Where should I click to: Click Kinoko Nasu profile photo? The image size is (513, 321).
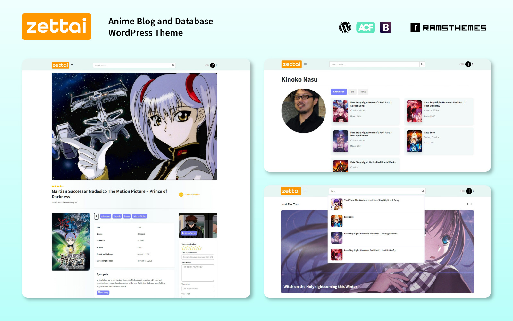coord(303,111)
